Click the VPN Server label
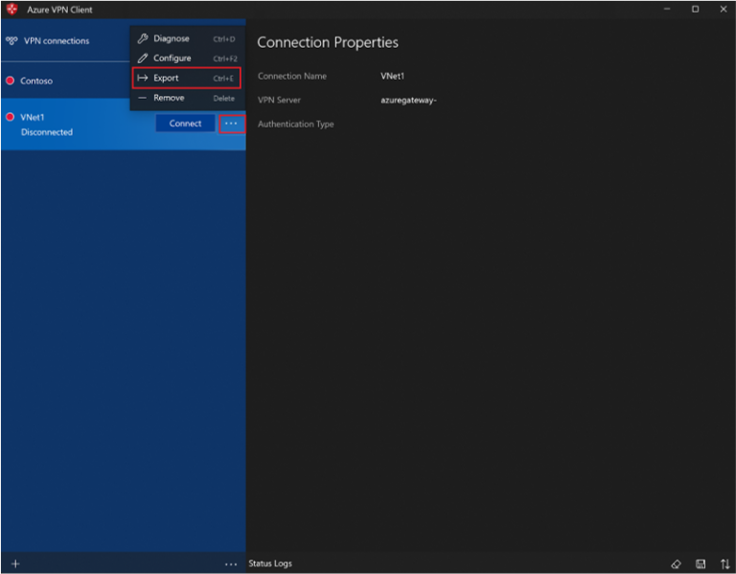This screenshot has width=736, height=574. click(x=279, y=100)
